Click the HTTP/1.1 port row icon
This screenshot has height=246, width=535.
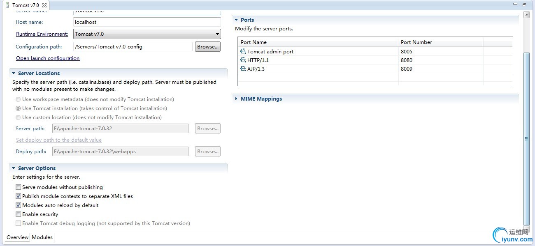click(243, 60)
